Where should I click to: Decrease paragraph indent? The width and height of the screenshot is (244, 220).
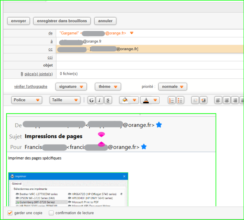pos(195,100)
